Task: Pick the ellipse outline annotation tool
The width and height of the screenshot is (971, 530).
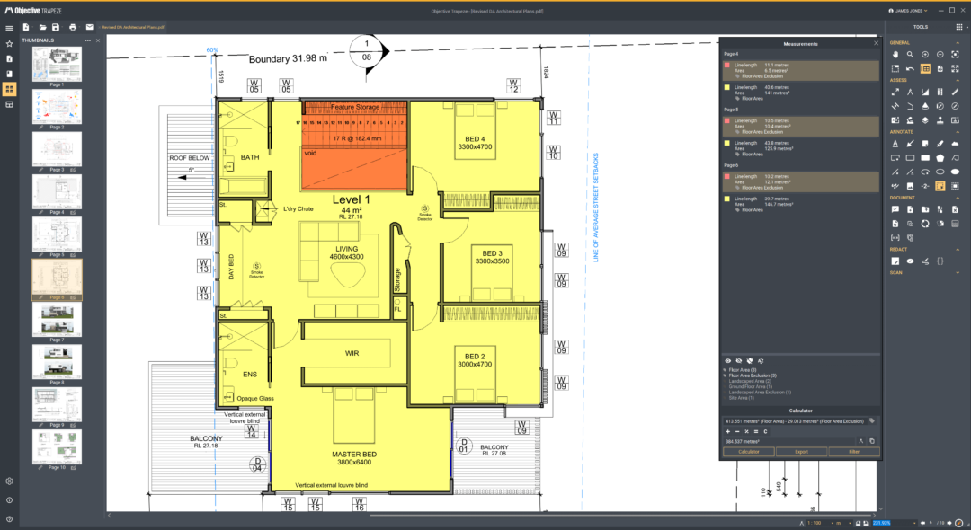Action: (940, 172)
